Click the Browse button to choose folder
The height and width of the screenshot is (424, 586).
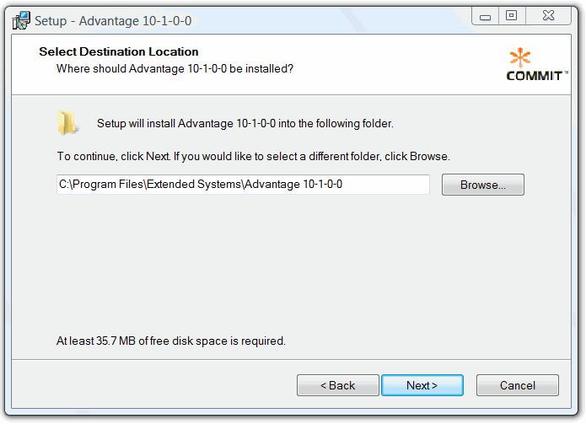tap(482, 185)
